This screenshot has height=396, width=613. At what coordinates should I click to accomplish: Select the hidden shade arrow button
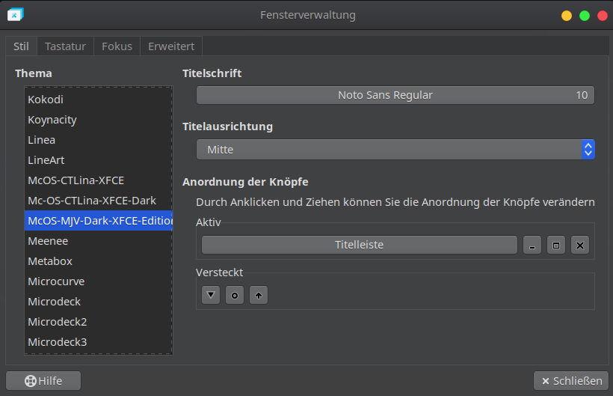(x=258, y=295)
